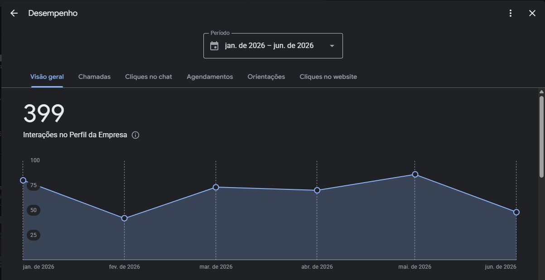Click the Interações no Perfil da Empresa label
The image size is (545, 280).
click(x=75, y=135)
